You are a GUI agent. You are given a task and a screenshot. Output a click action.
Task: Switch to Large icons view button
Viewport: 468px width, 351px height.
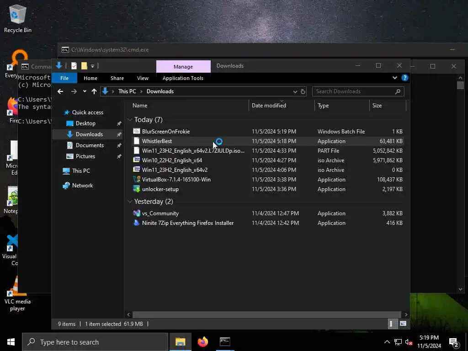[x=403, y=324]
